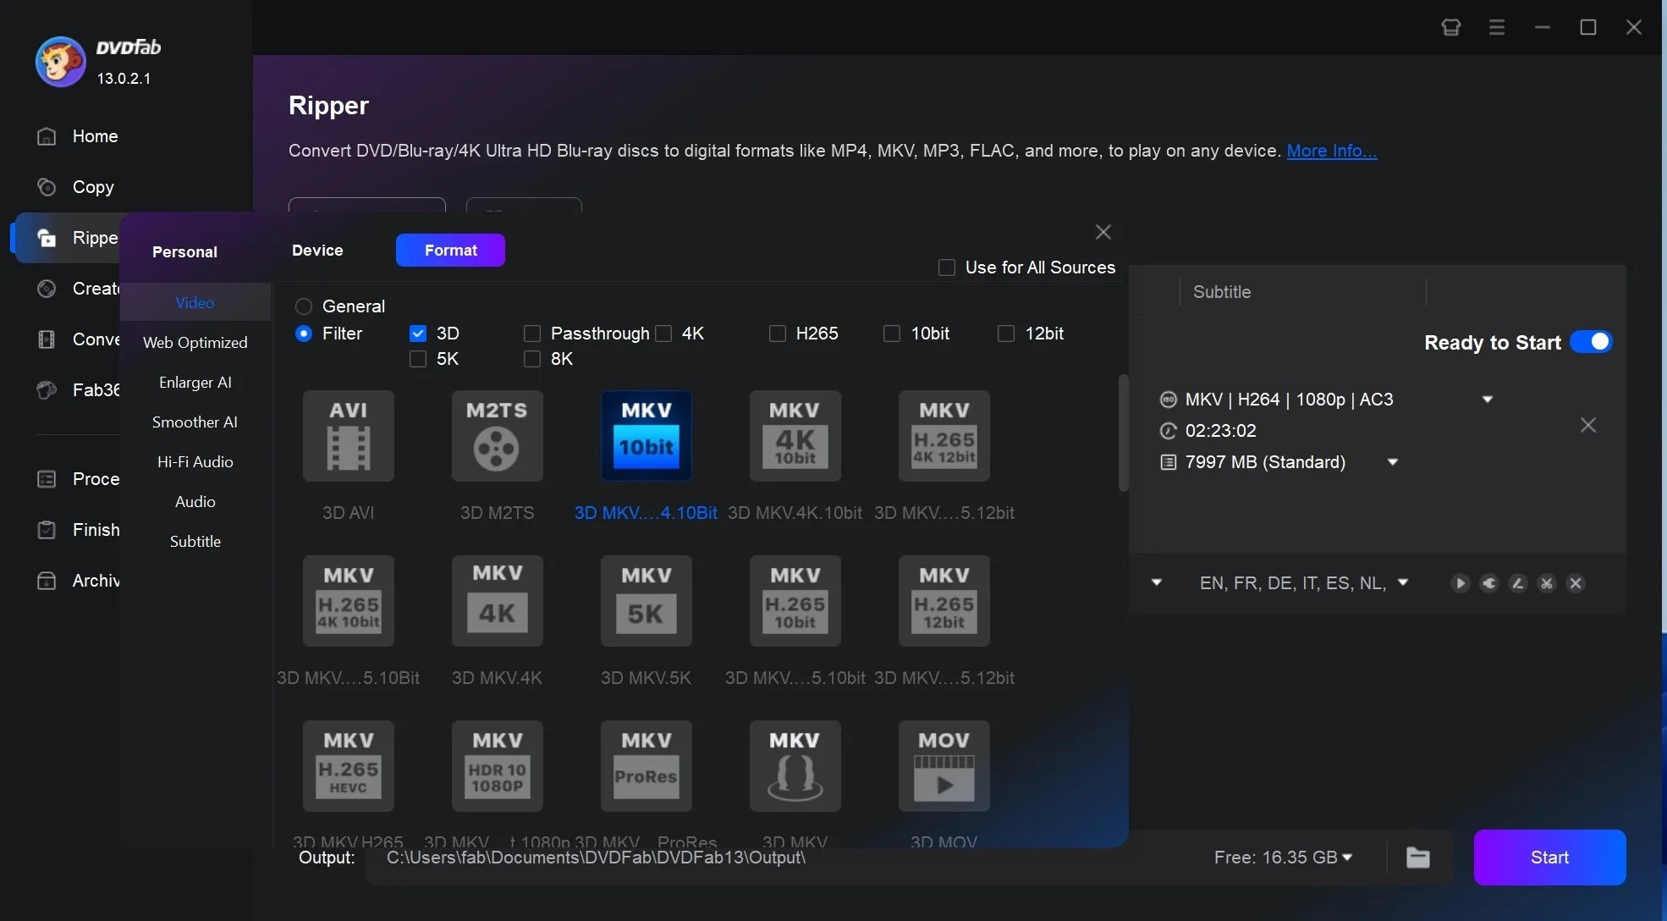Open the output folder browser icon
The image size is (1667, 921).
(1417, 858)
